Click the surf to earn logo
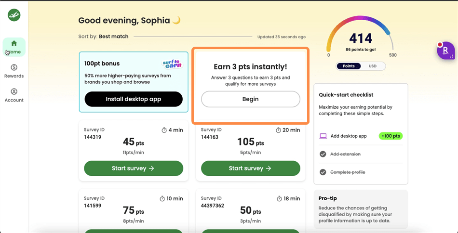The height and width of the screenshot is (233, 458). [x=172, y=64]
